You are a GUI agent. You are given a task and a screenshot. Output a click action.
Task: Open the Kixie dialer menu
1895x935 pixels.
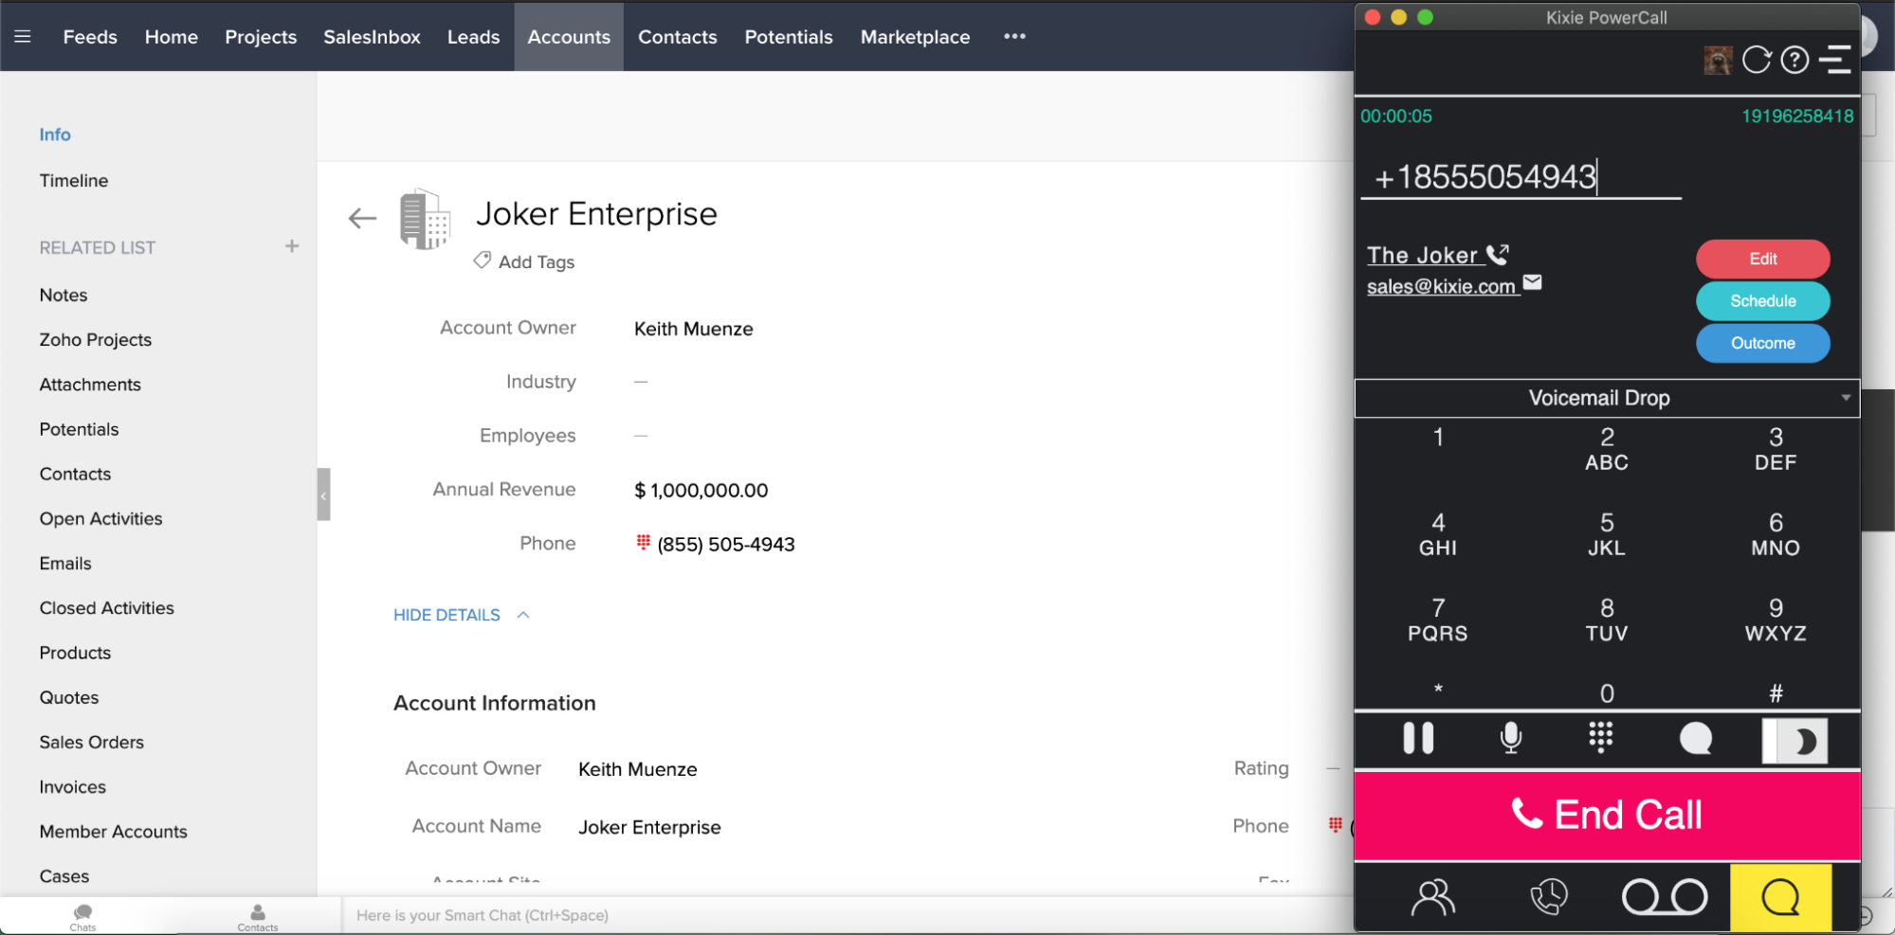pos(1835,60)
